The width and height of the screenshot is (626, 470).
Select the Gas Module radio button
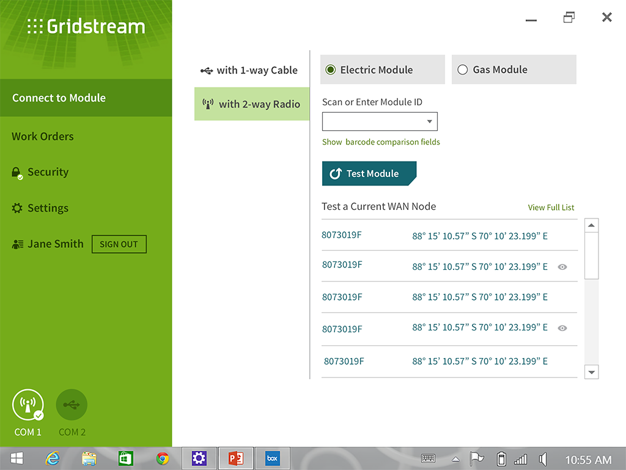(463, 70)
